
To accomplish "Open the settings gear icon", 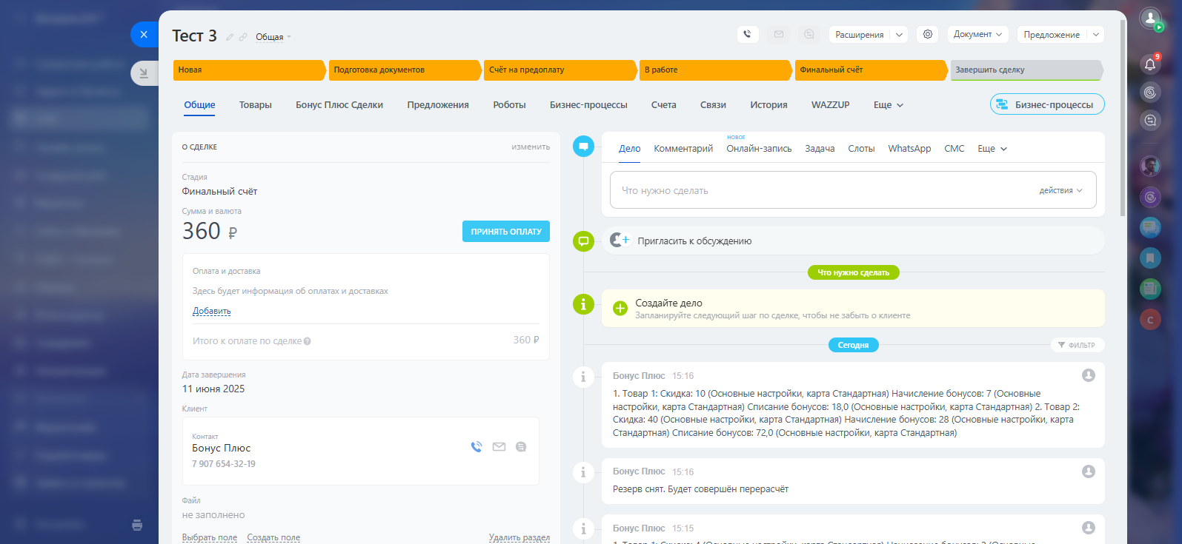I will point(927,34).
